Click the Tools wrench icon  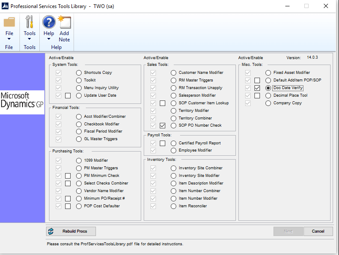click(30, 22)
